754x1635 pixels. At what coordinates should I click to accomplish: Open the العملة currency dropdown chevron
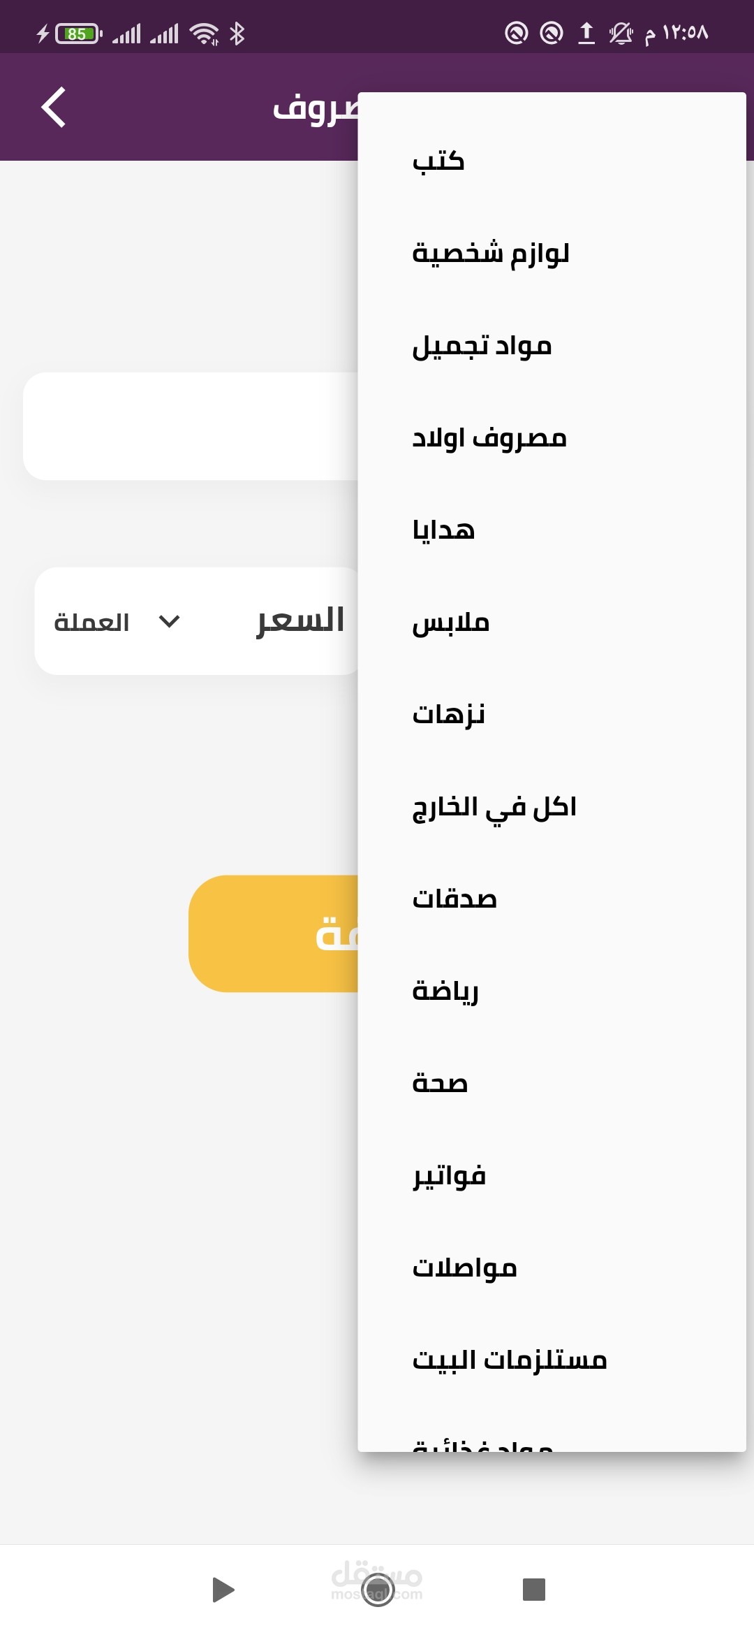pyautogui.click(x=169, y=621)
